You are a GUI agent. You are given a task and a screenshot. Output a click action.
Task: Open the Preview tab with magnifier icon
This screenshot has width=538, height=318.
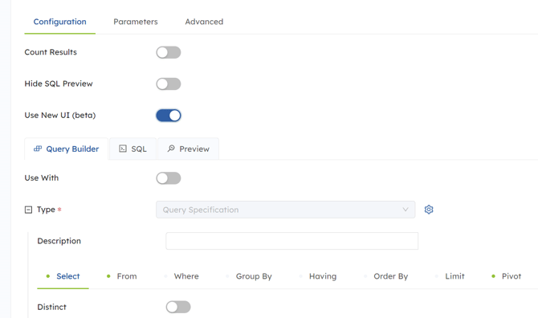188,149
